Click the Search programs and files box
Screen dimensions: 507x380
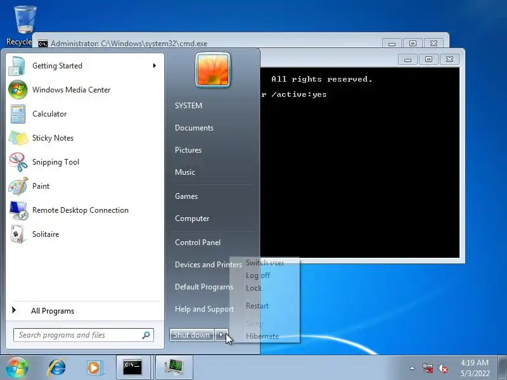(84, 335)
